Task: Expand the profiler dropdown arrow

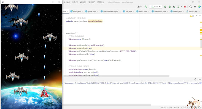Action: (x=181, y=7)
